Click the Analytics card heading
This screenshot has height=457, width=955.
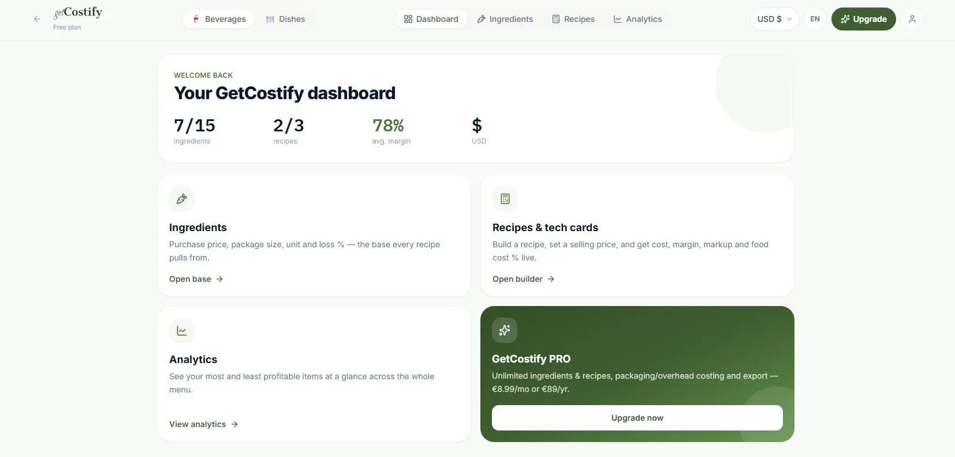[x=193, y=360]
